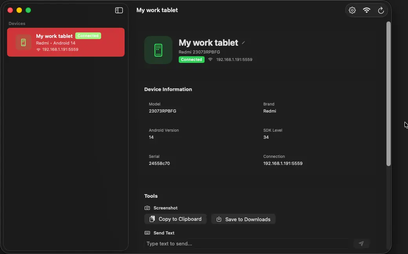Click the Connected badge in device header
Viewport: 408px width, 254px height.
tap(192, 59)
